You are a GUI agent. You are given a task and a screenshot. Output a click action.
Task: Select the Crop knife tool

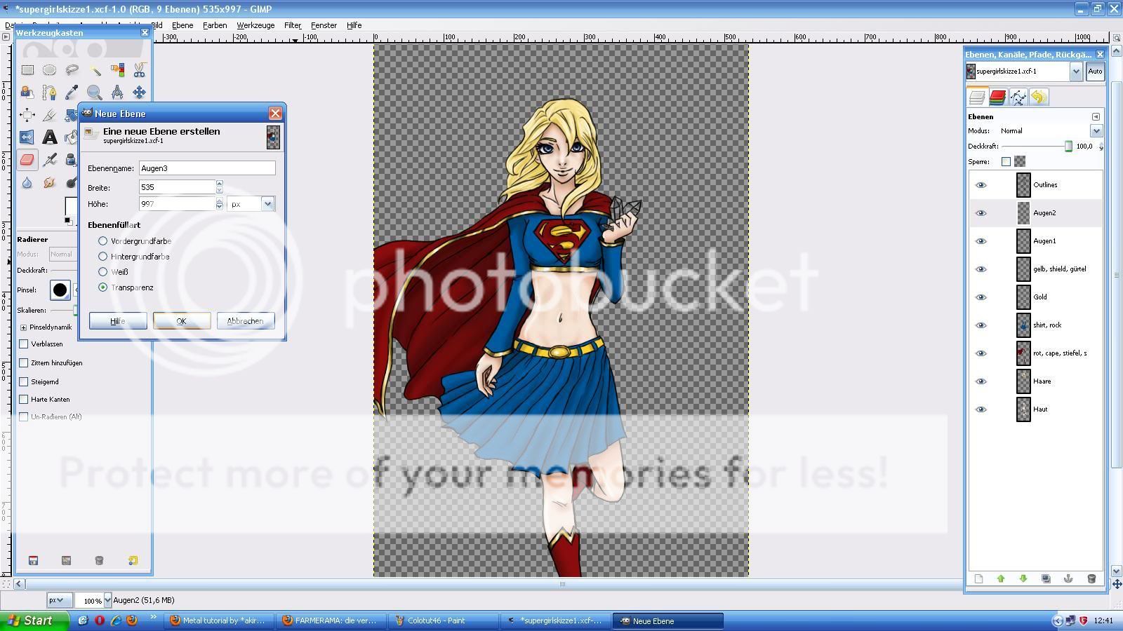coord(49,114)
